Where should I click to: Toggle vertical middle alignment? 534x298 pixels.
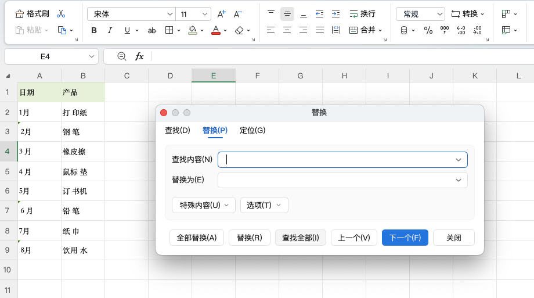tap(287, 13)
